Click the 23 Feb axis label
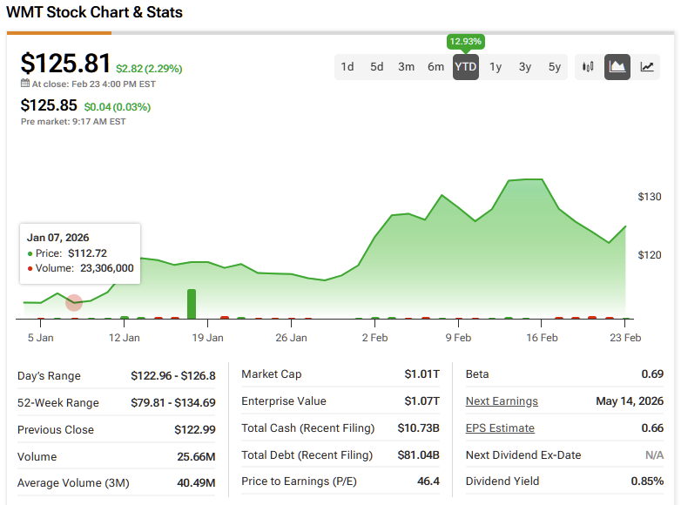This screenshot has height=505, width=681. tap(625, 338)
